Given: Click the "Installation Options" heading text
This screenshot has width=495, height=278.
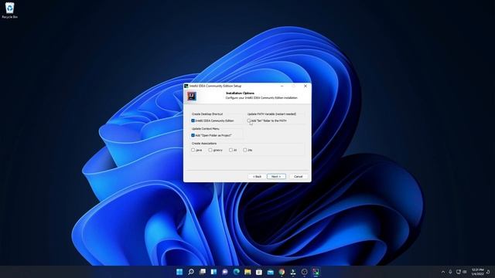Looking at the screenshot, I should click(240, 93).
